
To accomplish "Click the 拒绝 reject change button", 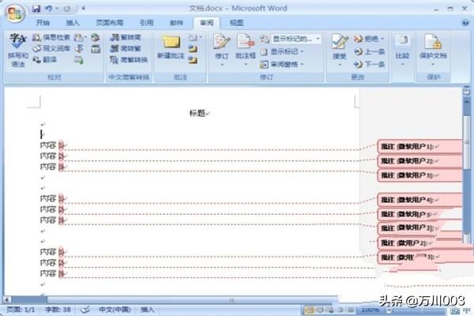I will click(x=369, y=39).
